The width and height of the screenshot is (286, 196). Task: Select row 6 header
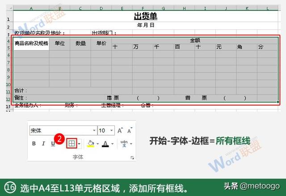(x=8, y=55)
